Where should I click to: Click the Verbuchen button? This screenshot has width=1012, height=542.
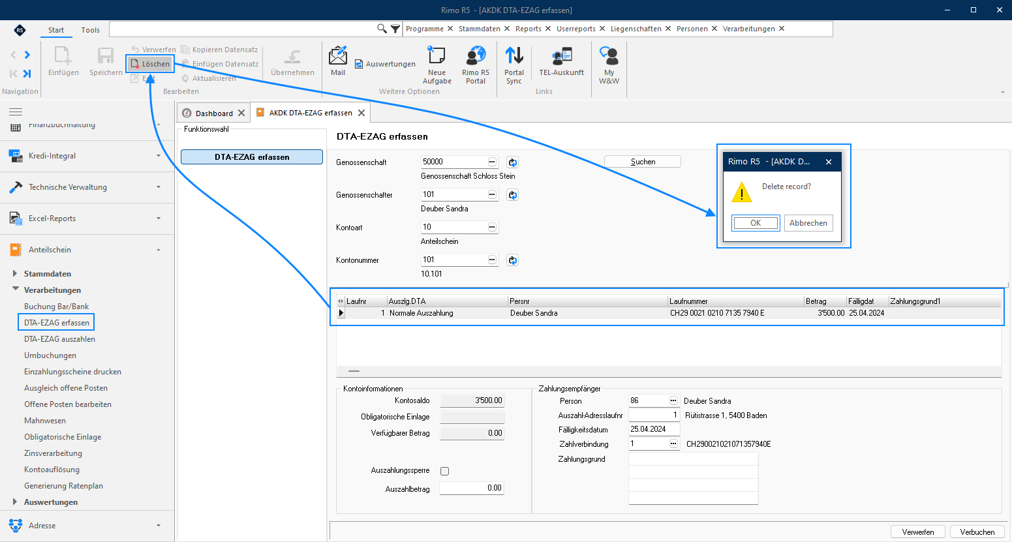(x=977, y=532)
